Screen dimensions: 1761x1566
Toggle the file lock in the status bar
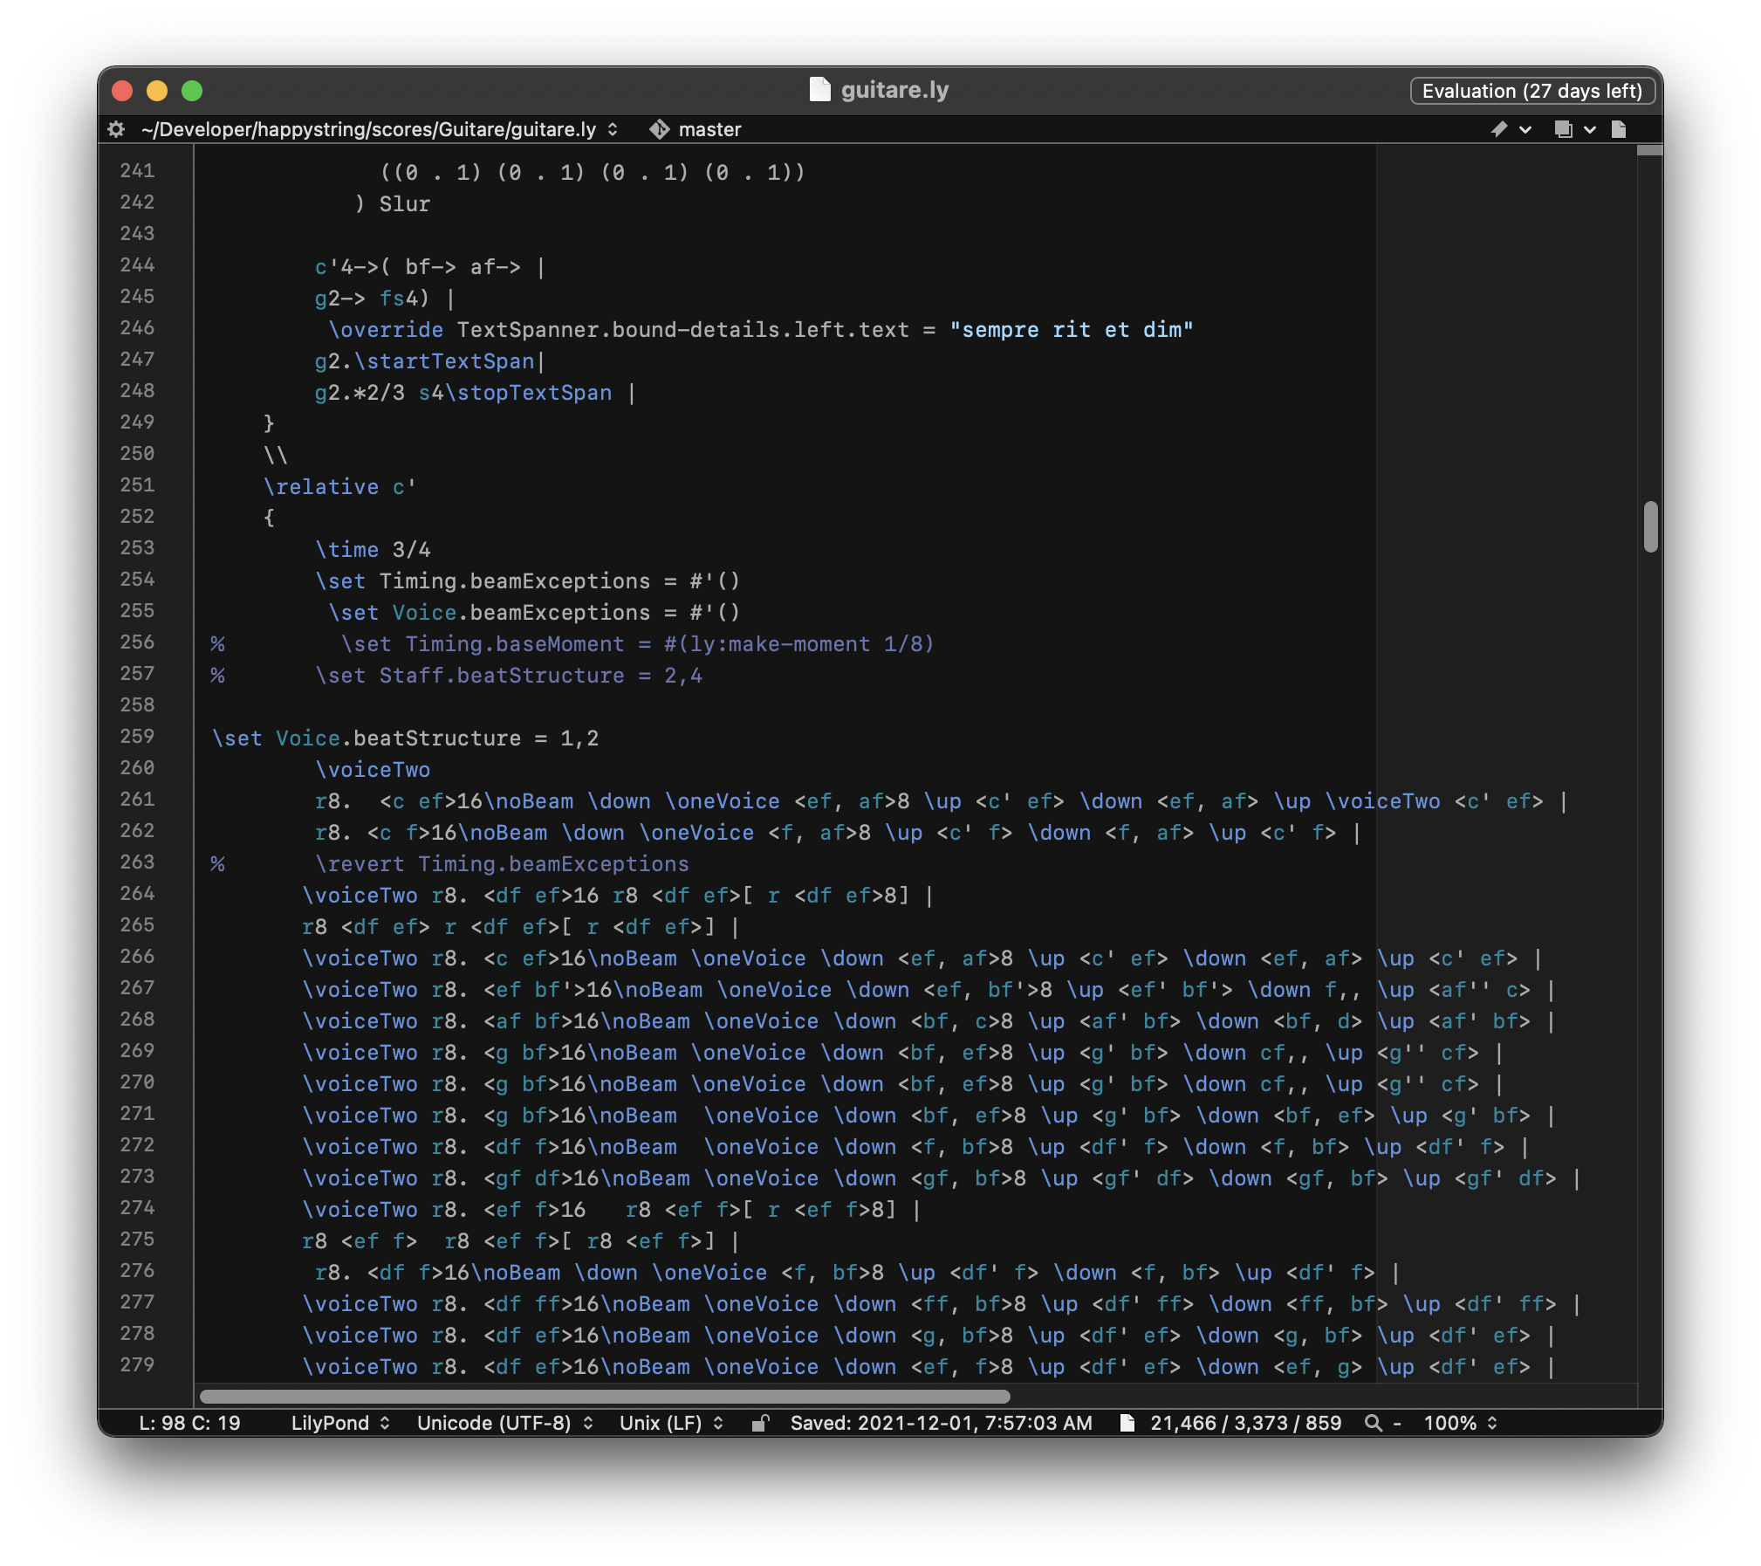(x=758, y=1423)
